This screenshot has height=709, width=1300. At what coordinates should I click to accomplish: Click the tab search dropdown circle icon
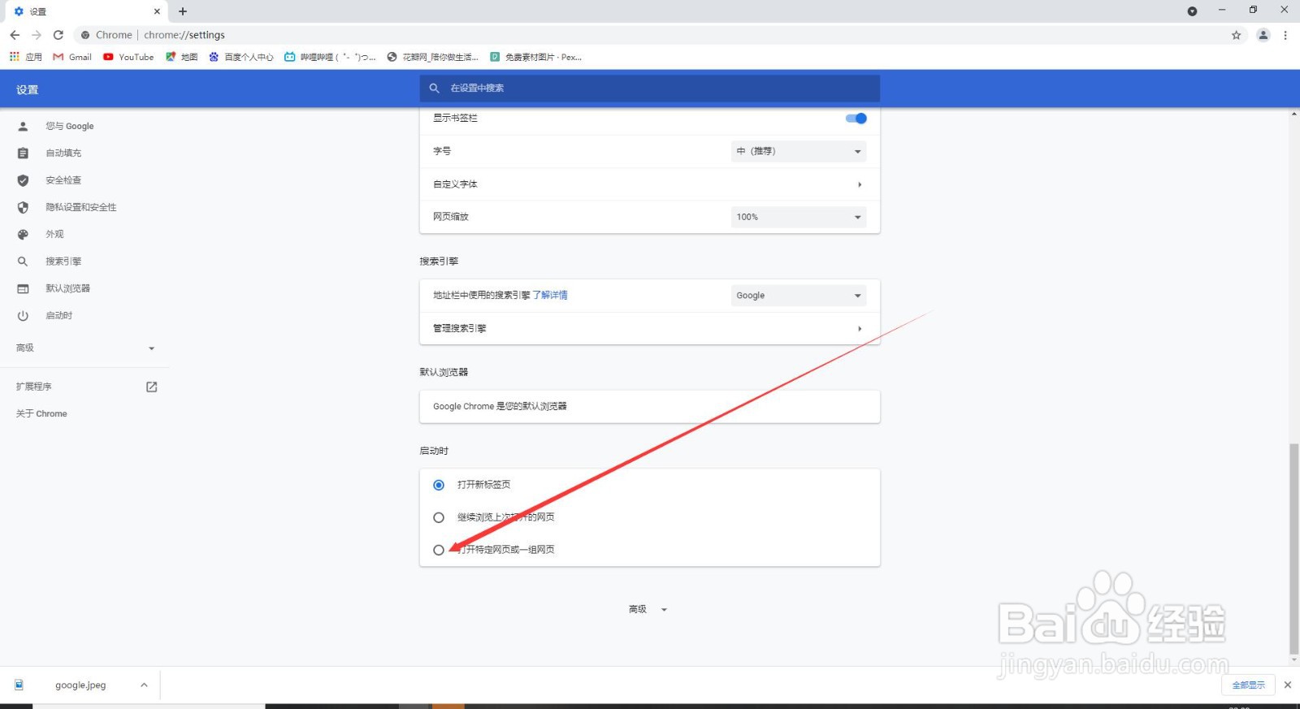pos(1192,11)
